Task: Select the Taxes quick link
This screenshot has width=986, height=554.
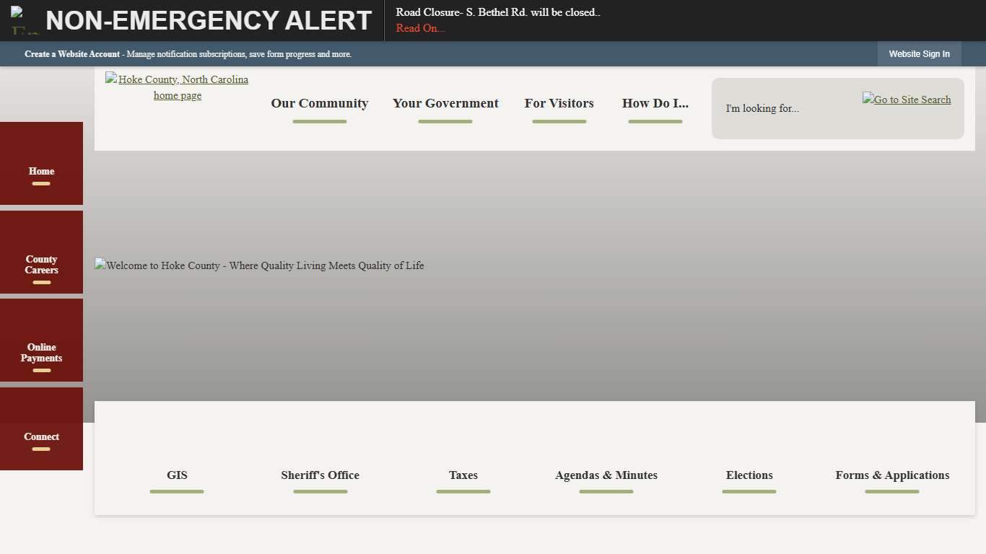Action: pos(463,475)
